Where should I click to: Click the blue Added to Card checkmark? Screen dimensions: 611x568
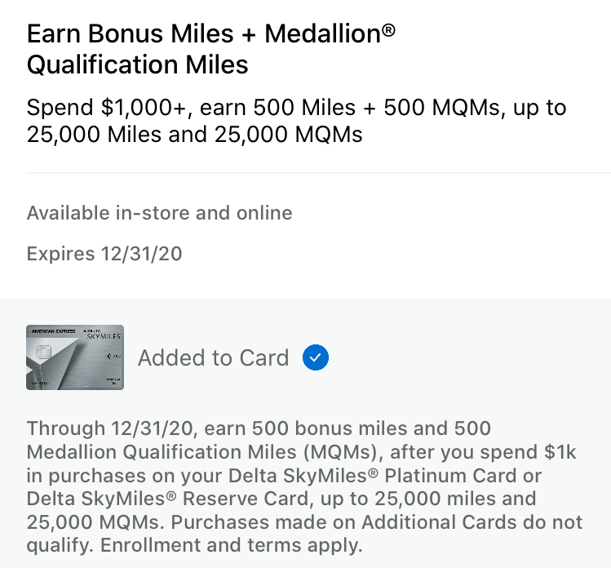[315, 357]
